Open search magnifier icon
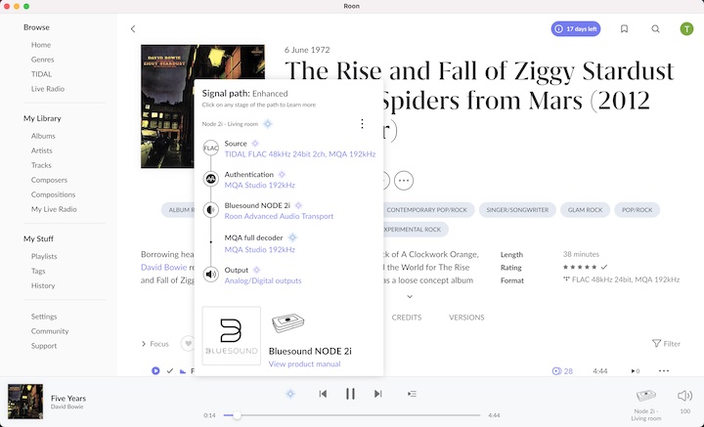 coord(655,28)
